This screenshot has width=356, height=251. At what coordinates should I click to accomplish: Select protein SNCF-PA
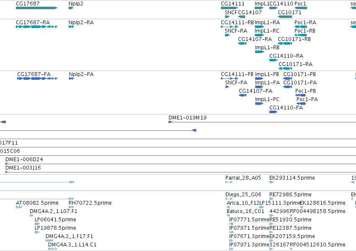(227, 87)
